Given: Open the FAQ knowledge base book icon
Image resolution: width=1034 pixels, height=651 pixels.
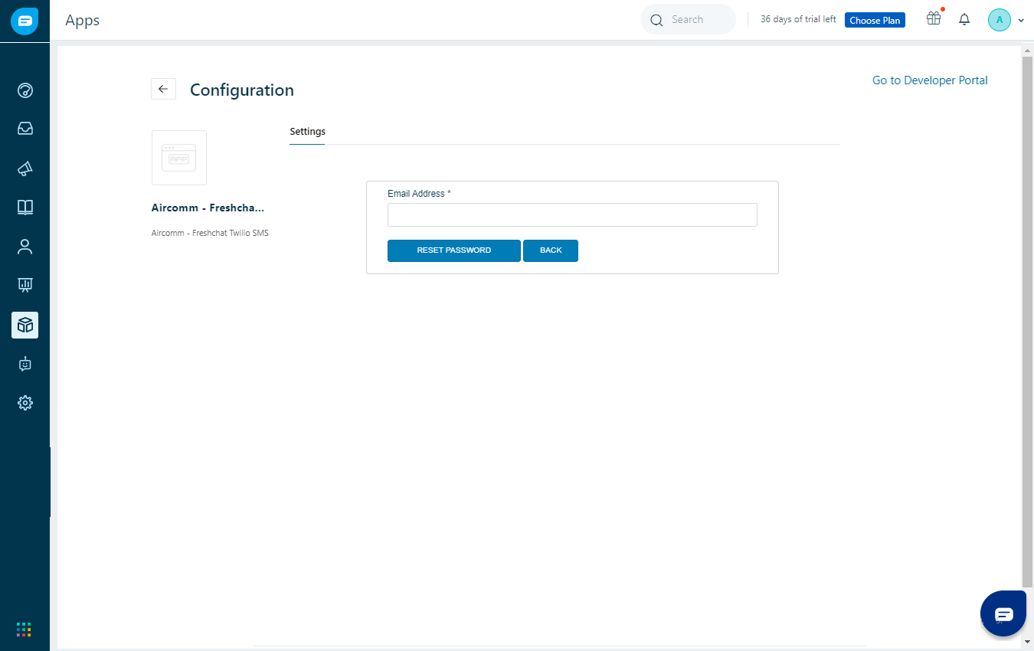Looking at the screenshot, I should point(25,207).
